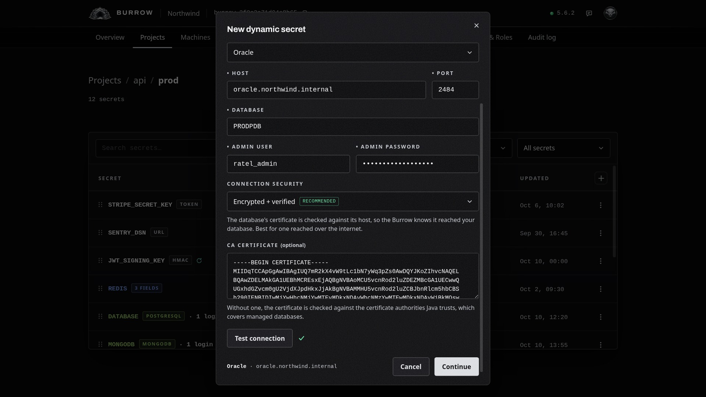Open the MONGODB row options menu
Screen dimensions: 706x397
[601, 345]
